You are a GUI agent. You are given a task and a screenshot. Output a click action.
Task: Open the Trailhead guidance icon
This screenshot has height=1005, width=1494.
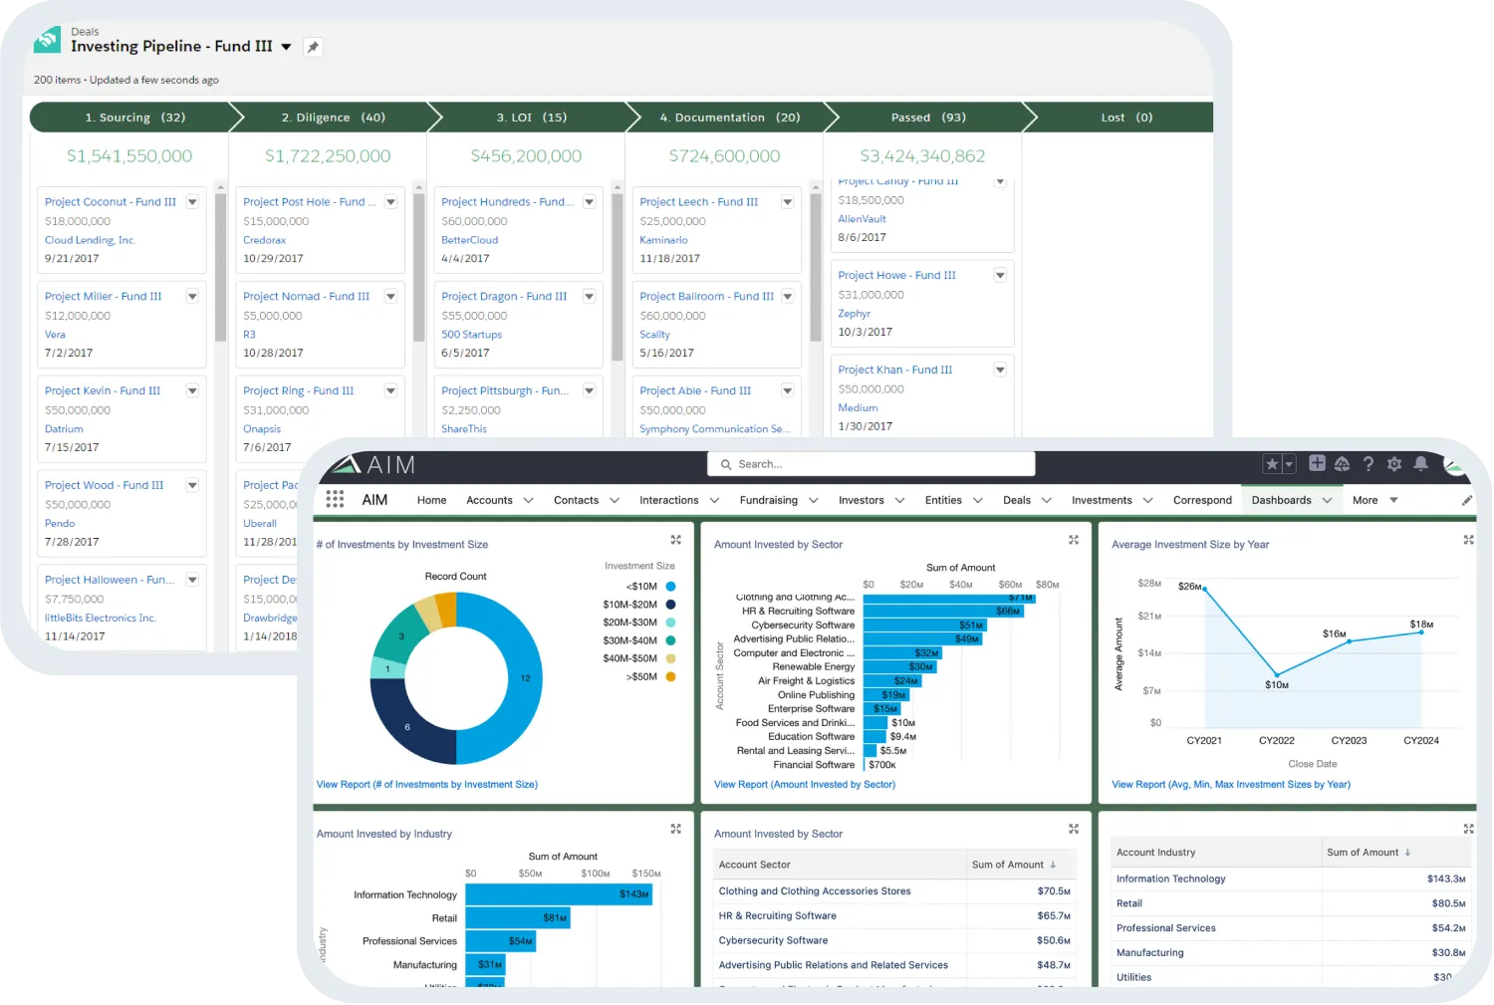click(1342, 464)
